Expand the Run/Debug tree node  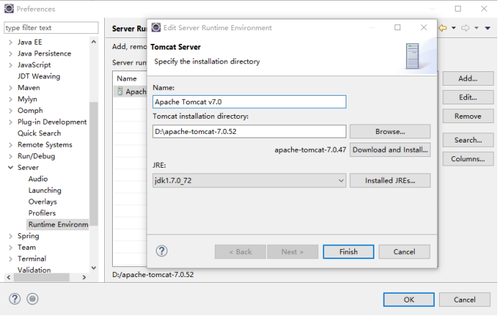(x=11, y=156)
